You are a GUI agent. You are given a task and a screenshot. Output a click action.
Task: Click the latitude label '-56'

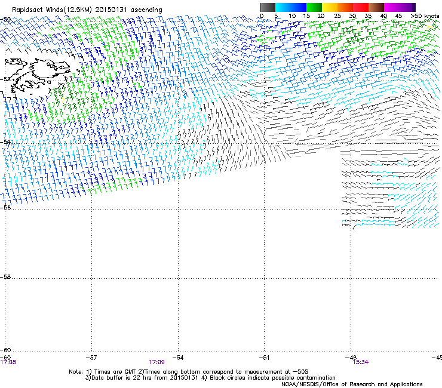(5, 207)
